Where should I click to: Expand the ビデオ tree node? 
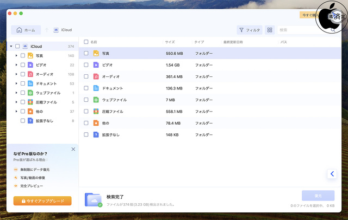point(16,65)
